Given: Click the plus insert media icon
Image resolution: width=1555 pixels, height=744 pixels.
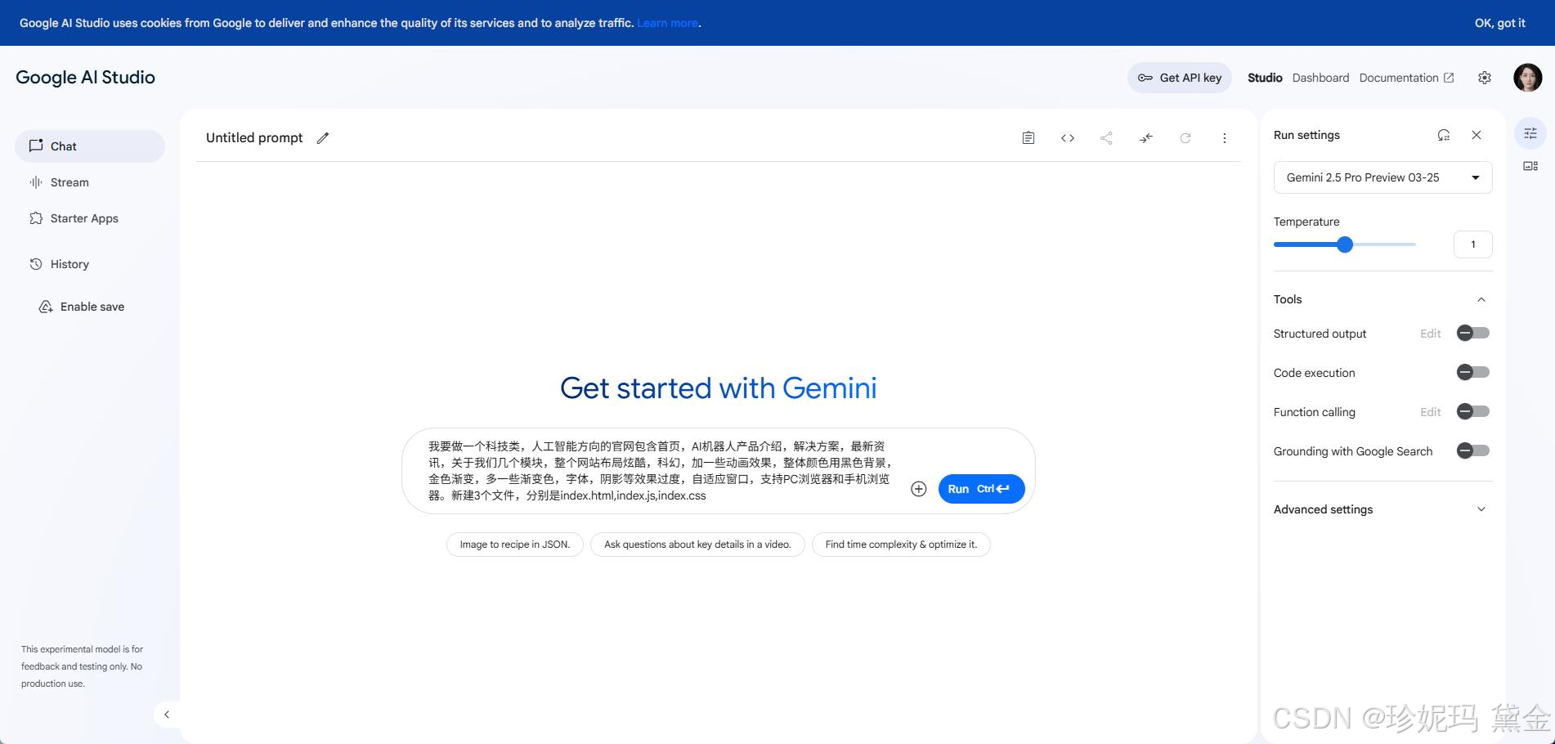Looking at the screenshot, I should (x=919, y=489).
